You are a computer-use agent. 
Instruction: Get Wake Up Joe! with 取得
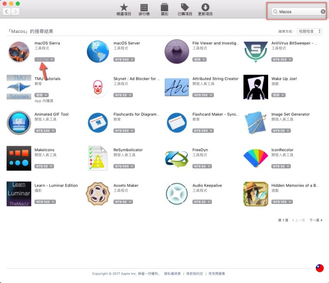click(x=276, y=95)
